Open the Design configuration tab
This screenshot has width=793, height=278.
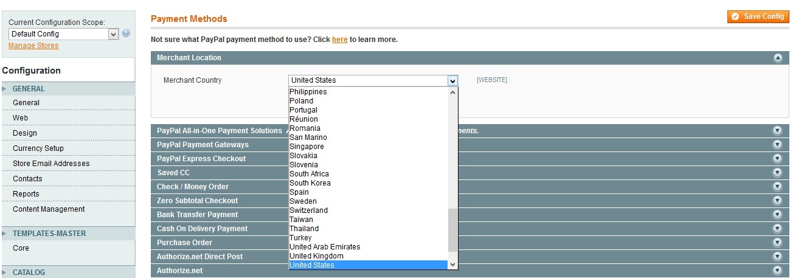[x=68, y=133]
